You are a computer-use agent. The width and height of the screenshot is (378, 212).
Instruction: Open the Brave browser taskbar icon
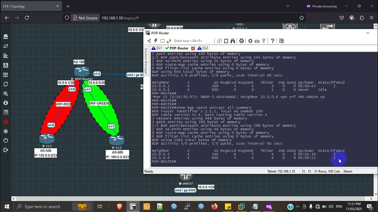120,206
